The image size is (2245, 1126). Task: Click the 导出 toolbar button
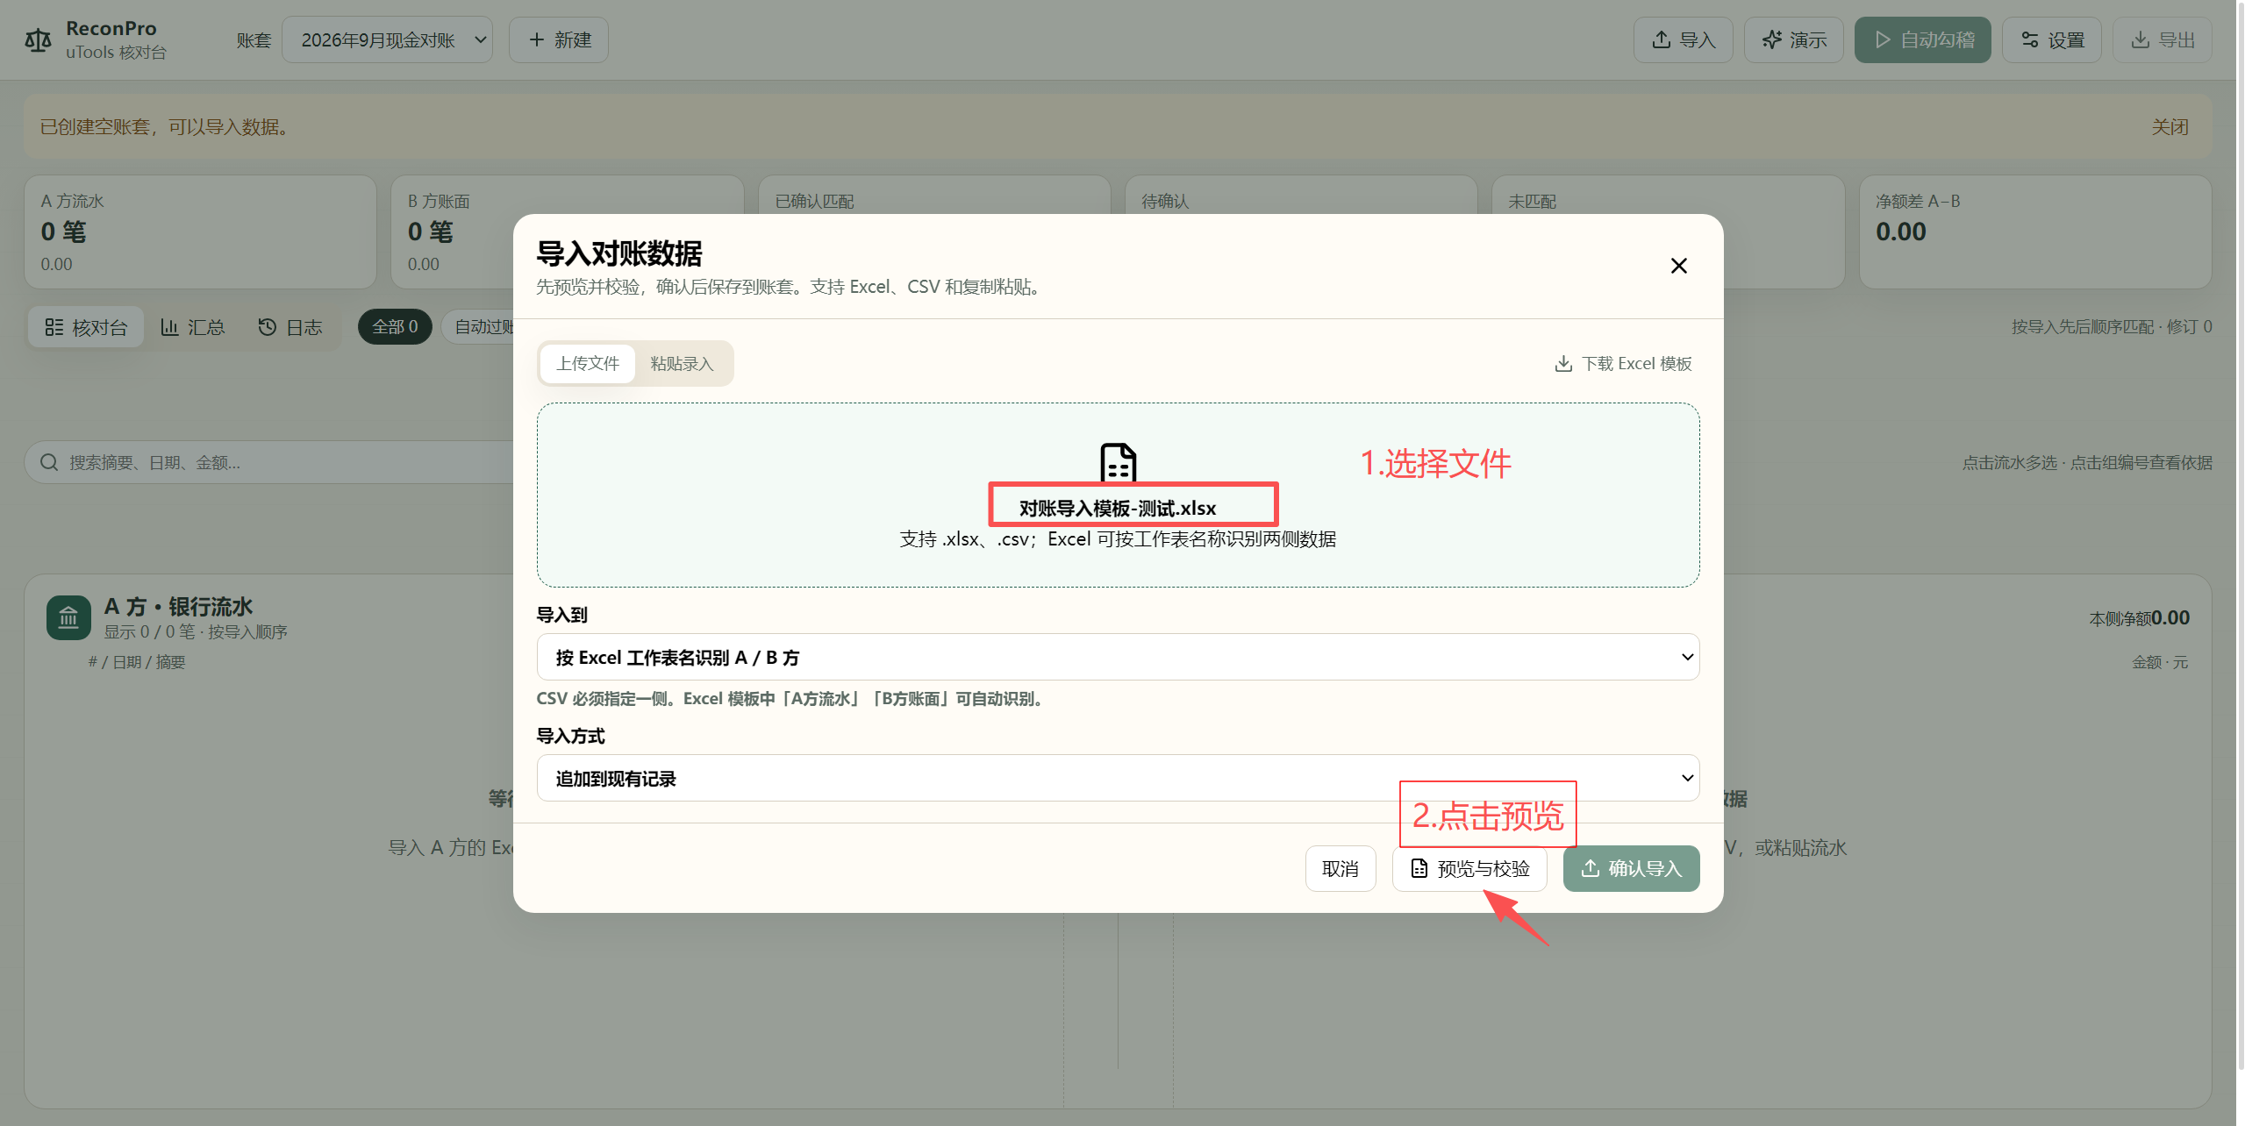(x=2162, y=39)
